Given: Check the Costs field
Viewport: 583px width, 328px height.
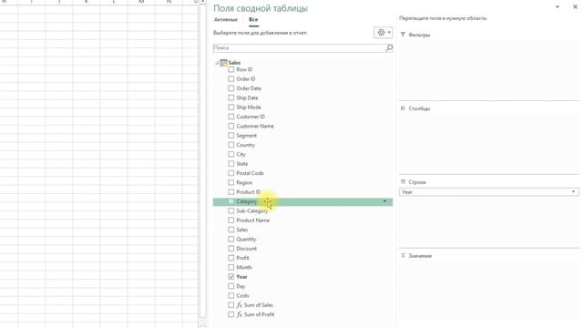Looking at the screenshot, I should [x=230, y=295].
